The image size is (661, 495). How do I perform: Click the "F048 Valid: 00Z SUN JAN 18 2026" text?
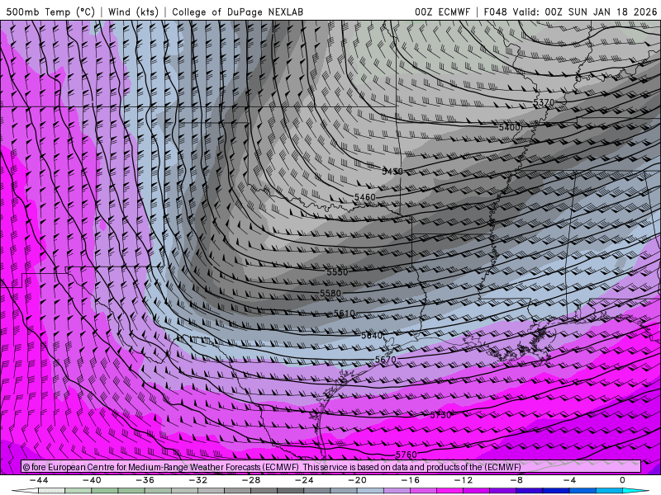coord(570,12)
